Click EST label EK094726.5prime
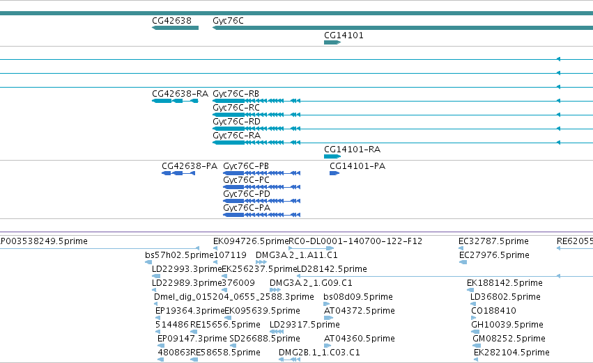This screenshot has height=363, width=593. coord(251,241)
